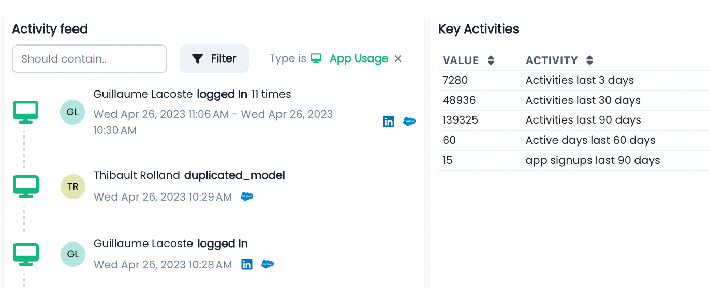Open the Filter button
The width and height of the screenshot is (709, 288).
coord(214,59)
